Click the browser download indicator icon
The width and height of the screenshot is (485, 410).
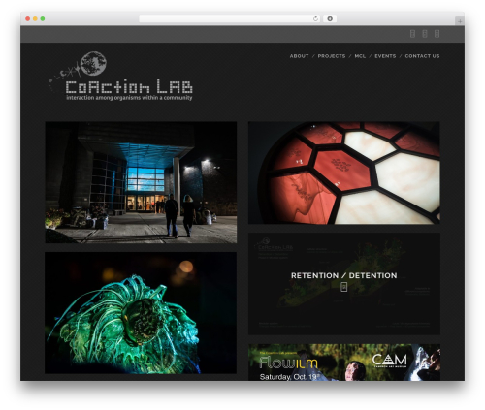click(x=330, y=18)
